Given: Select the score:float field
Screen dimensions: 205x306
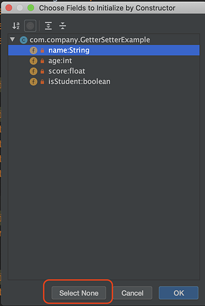Looking at the screenshot, I should point(104,71).
